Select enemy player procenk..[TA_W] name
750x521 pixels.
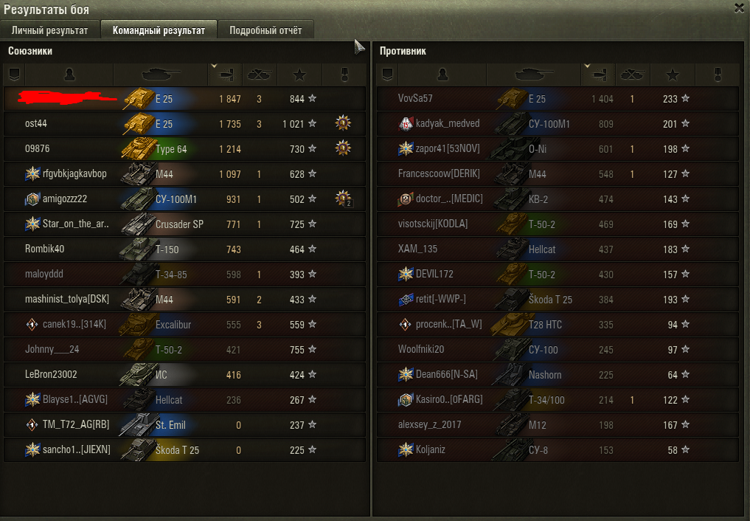coord(448,325)
